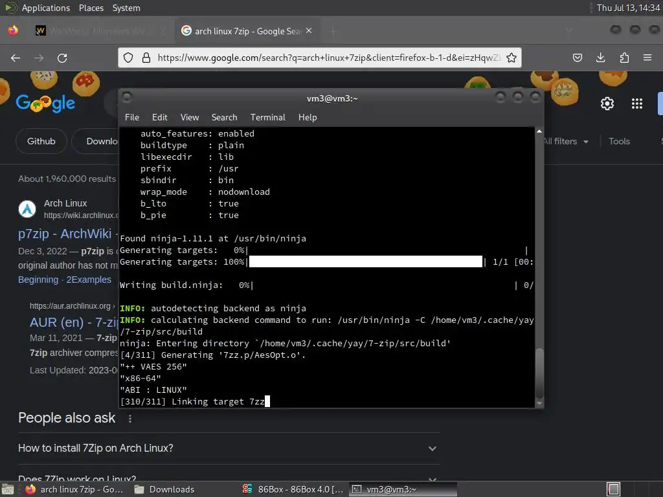
Task: Open the Beginning sitelink
Action: pos(38,280)
